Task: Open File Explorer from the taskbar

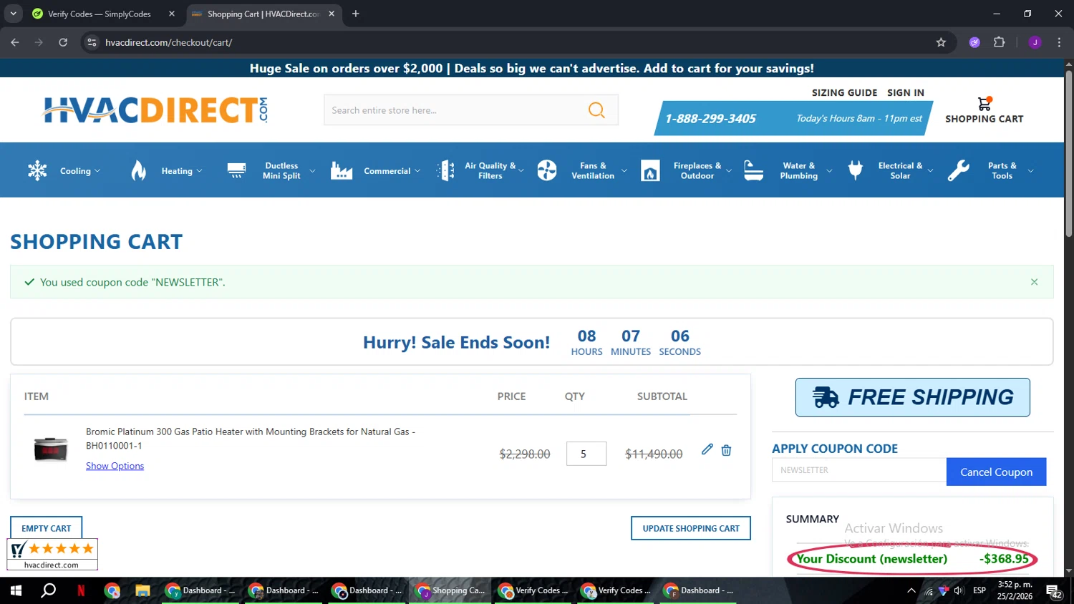Action: click(x=142, y=590)
